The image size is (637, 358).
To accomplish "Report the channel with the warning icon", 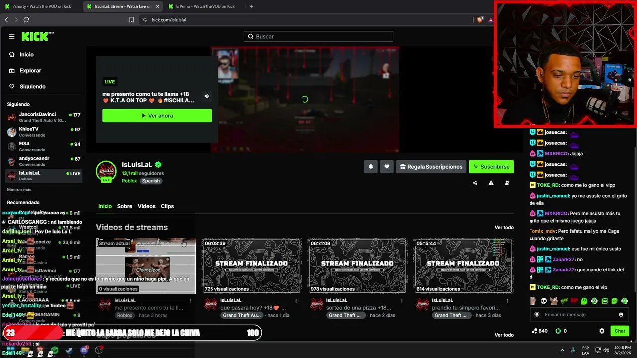I will pyautogui.click(x=491, y=183).
